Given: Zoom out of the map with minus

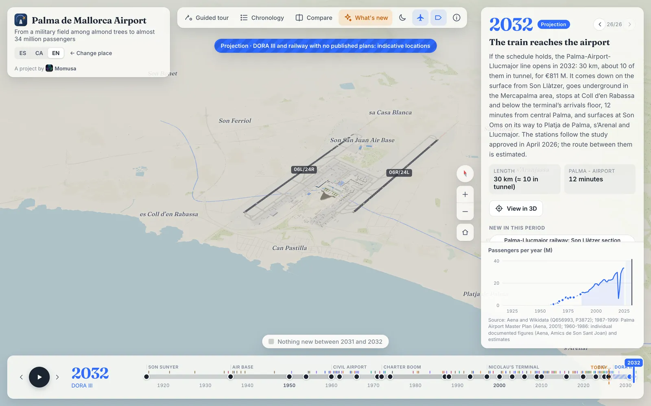Looking at the screenshot, I should [x=465, y=212].
